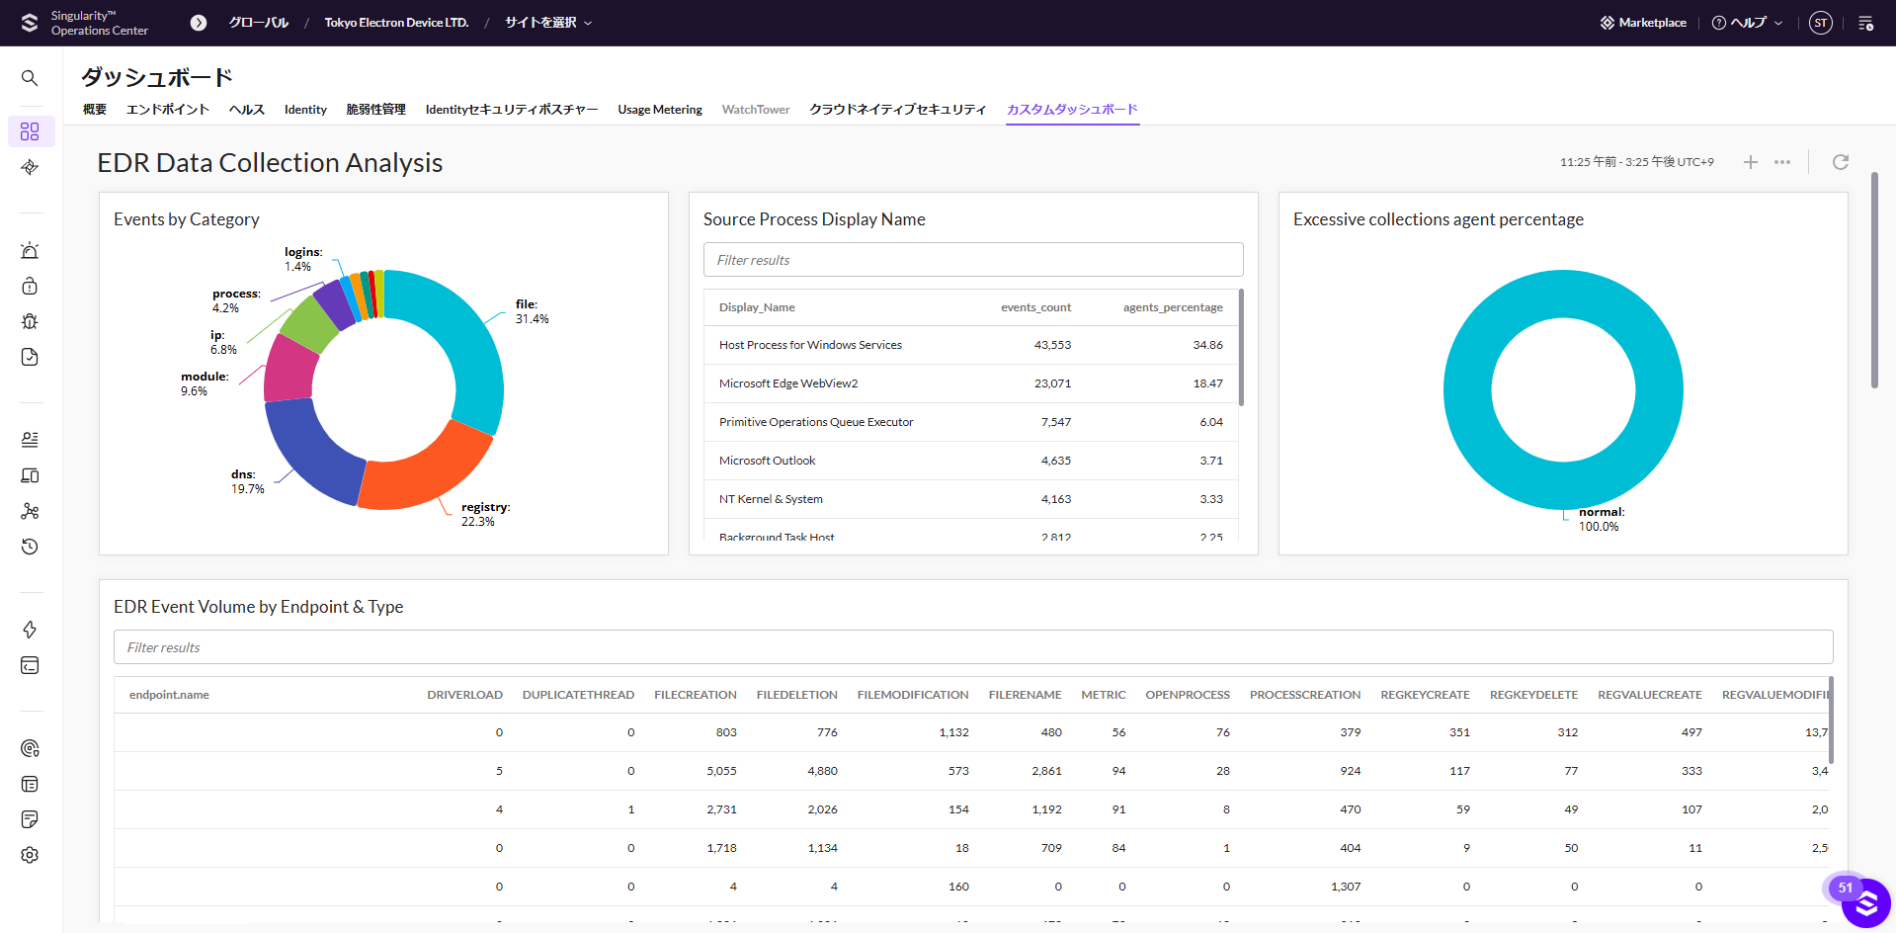Click the plus icon to add widget
This screenshot has height=933, width=1896.
click(1750, 162)
